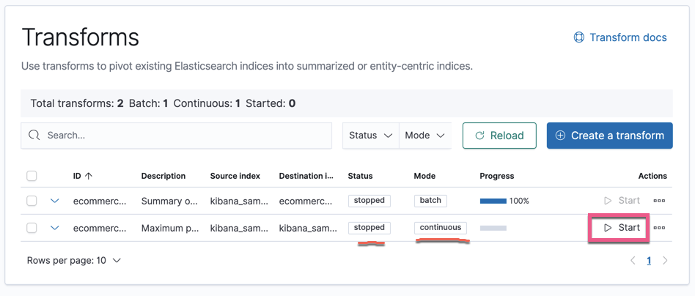Click the magnifier icon in search box
Viewport: 695px width, 296px height.
34,136
